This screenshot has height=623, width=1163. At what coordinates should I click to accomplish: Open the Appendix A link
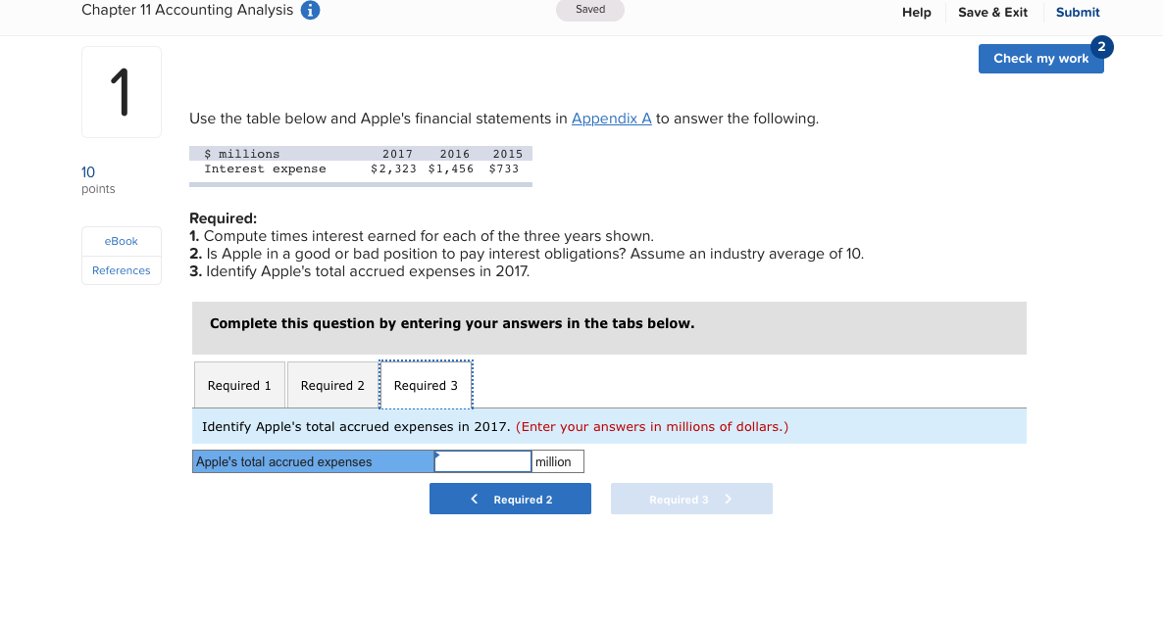[x=611, y=119]
